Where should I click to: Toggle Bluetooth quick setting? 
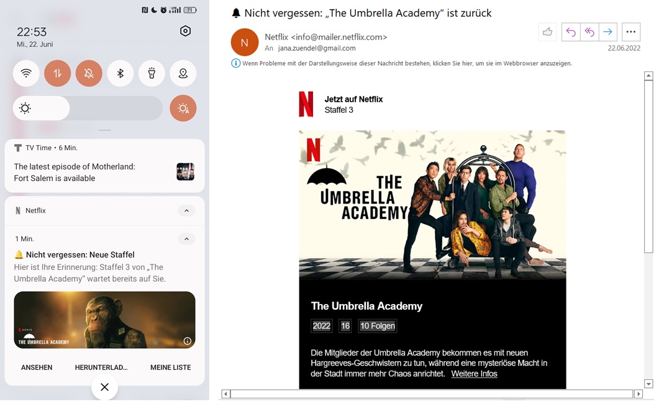tap(120, 73)
